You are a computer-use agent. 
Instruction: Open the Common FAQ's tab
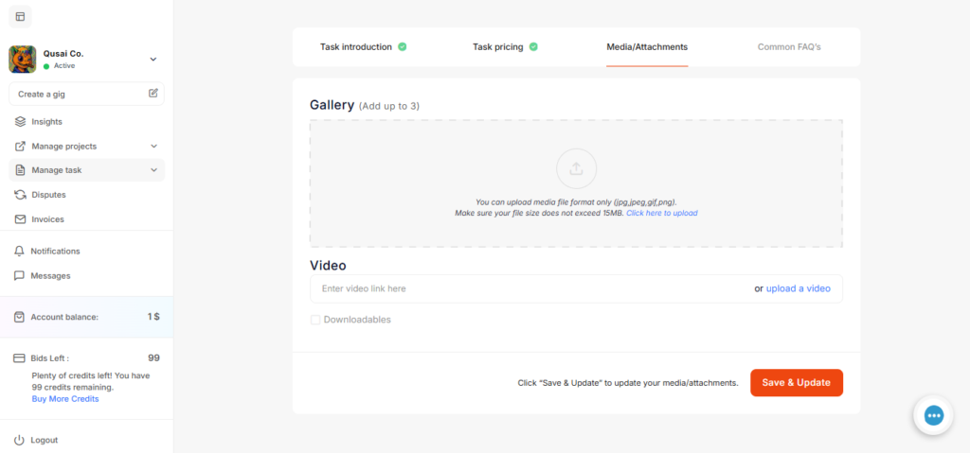click(789, 46)
